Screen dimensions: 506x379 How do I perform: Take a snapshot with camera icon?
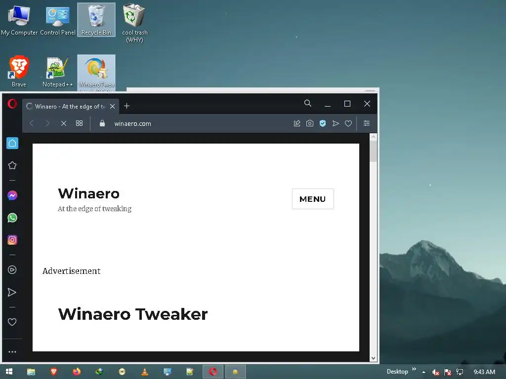tap(310, 123)
